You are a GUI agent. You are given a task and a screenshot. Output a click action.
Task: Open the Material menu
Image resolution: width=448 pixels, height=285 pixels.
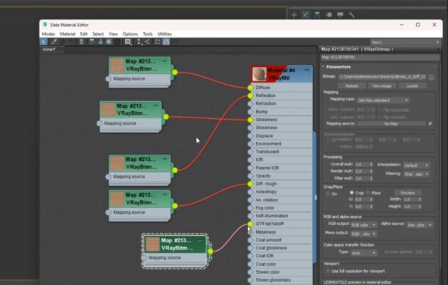pyautogui.click(x=68, y=33)
